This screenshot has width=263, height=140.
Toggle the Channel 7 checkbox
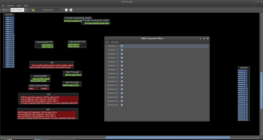pyautogui.click(x=122, y=70)
